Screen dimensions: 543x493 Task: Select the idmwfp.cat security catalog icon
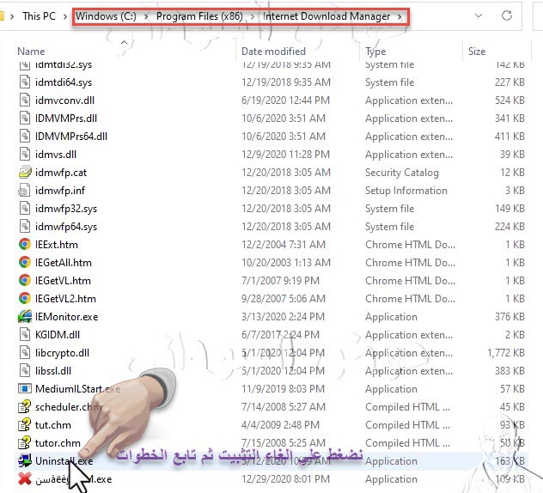click(25, 173)
